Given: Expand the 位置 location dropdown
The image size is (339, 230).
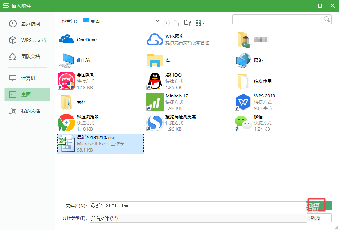Looking at the screenshot, I should pyautogui.click(x=157, y=21).
